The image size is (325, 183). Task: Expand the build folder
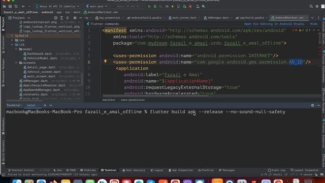pos(12,36)
